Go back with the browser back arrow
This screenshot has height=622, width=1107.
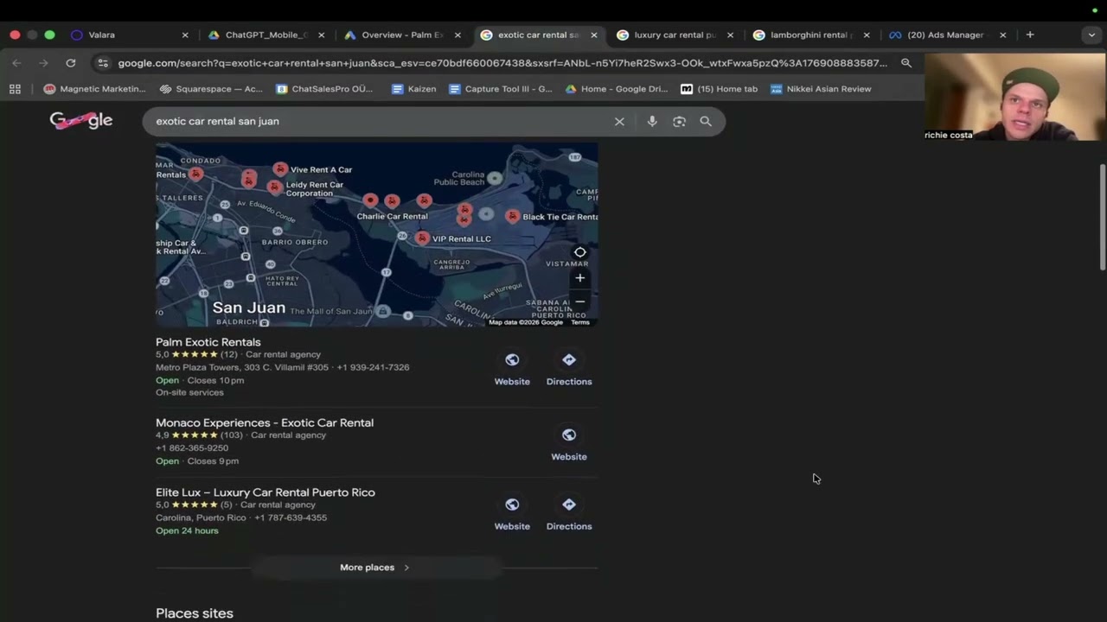click(x=16, y=63)
